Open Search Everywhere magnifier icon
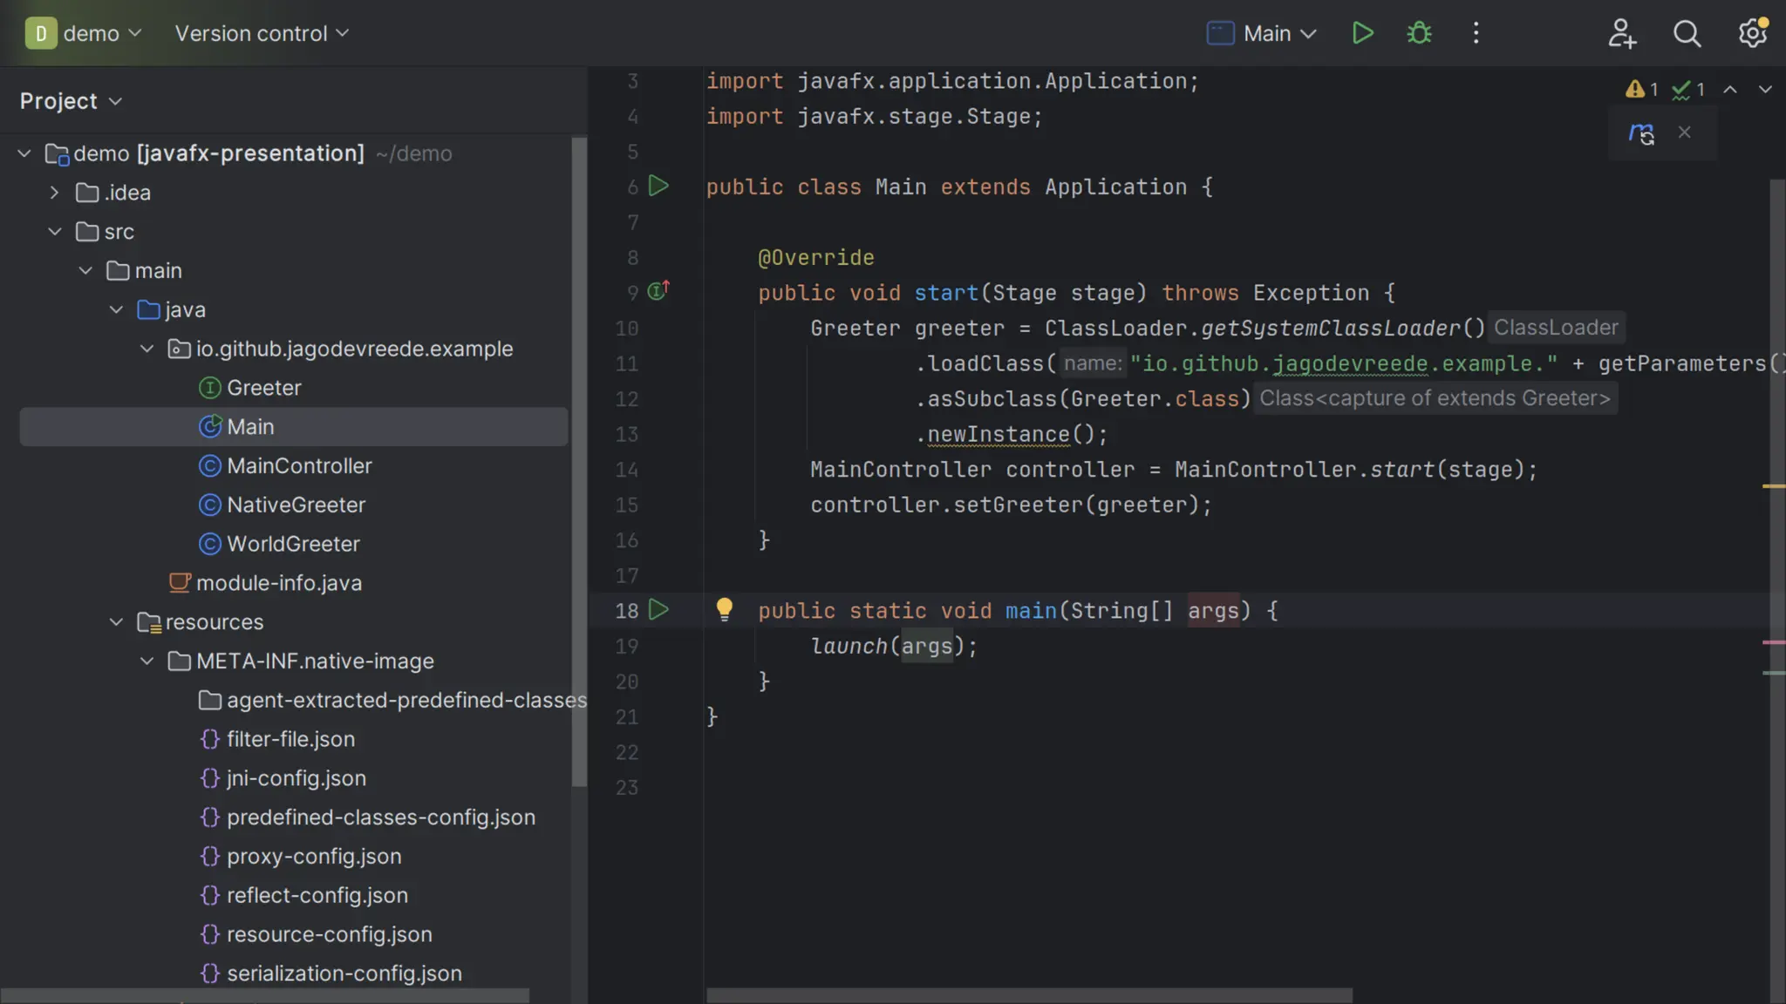Viewport: 1786px width, 1004px height. (1687, 33)
